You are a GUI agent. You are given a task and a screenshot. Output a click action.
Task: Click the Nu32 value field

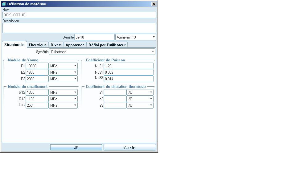coord(128,79)
